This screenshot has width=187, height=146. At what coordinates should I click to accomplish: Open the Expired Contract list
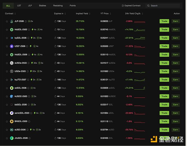[131, 6]
